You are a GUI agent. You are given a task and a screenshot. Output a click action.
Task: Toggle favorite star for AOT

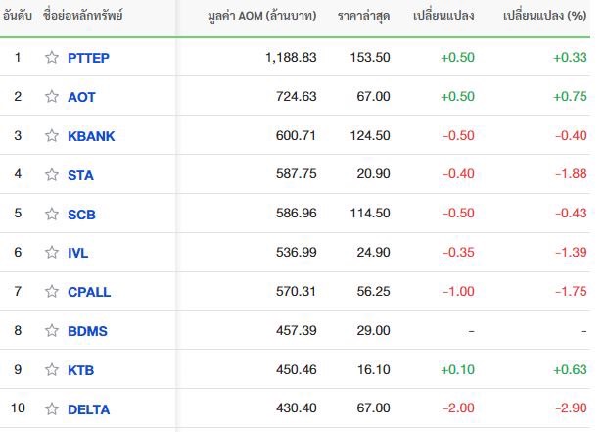tap(52, 96)
